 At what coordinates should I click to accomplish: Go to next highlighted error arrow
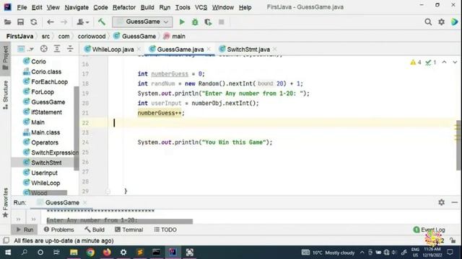point(455,63)
